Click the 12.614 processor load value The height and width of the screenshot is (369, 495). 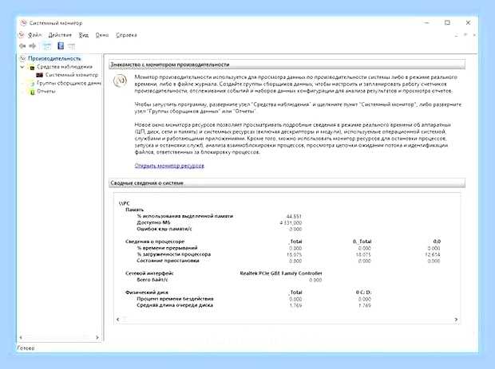coord(433,254)
